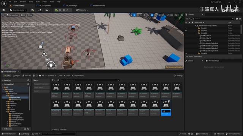This screenshot has width=243, height=136.
Task: Select the rotate gizmo tool in the viewport
Action: pyautogui.click(x=137, y=15)
